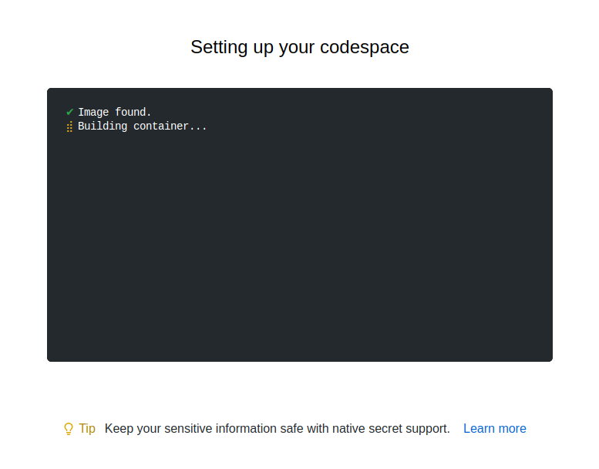599x469 pixels.
Task: Select the 'Image found.' log line
Action: (115, 112)
